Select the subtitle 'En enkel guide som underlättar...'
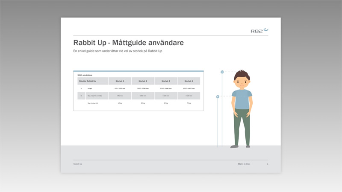Image resolution: width=342 pixels, height=192 pixels. pyautogui.click(x=118, y=51)
